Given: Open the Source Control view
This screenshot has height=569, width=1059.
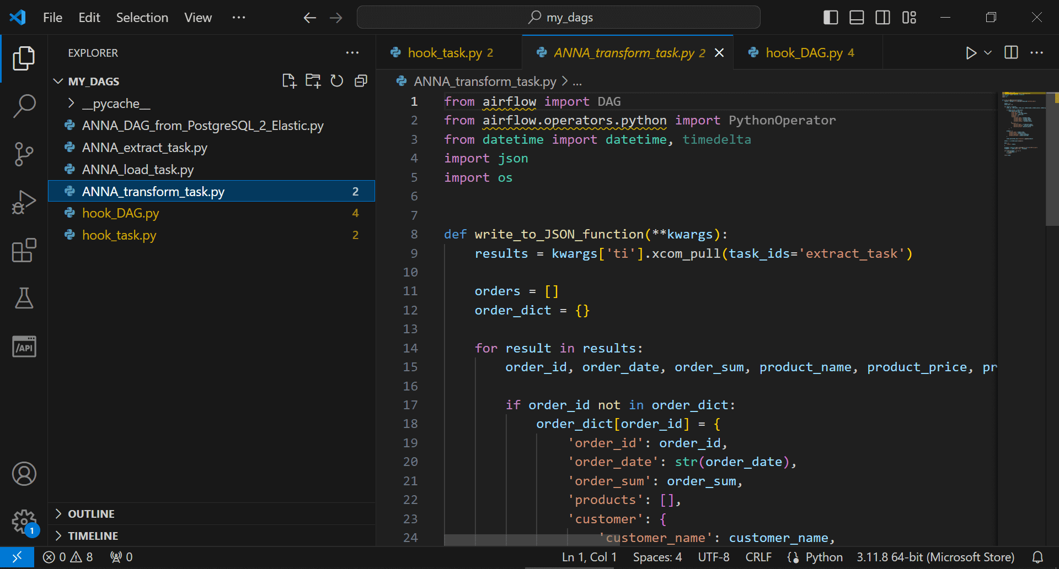Looking at the screenshot, I should 24,154.
